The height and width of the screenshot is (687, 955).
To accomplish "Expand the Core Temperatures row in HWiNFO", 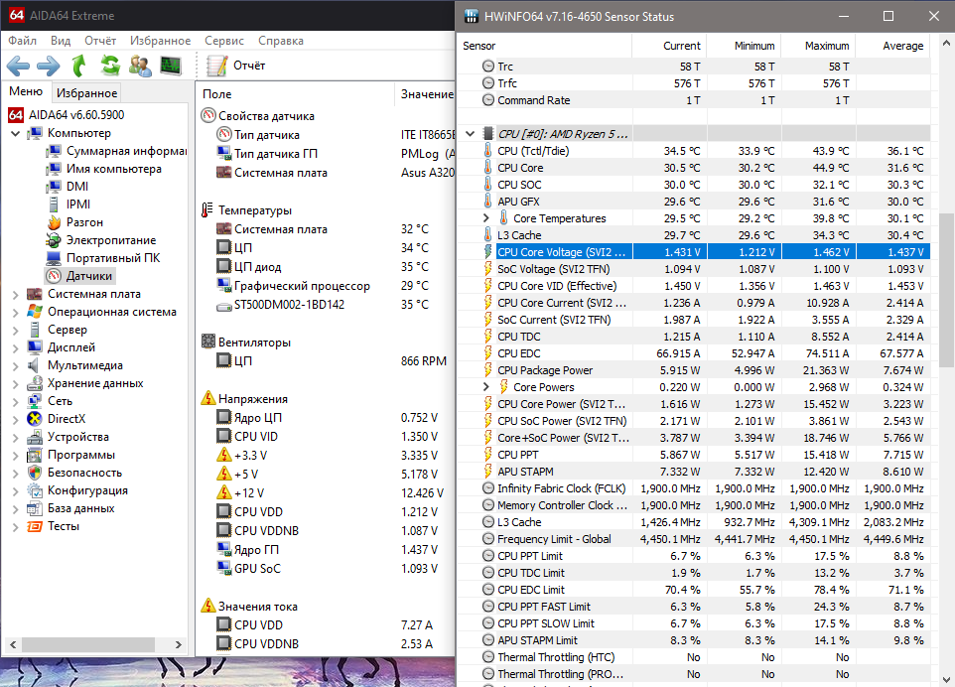I will click(x=486, y=218).
